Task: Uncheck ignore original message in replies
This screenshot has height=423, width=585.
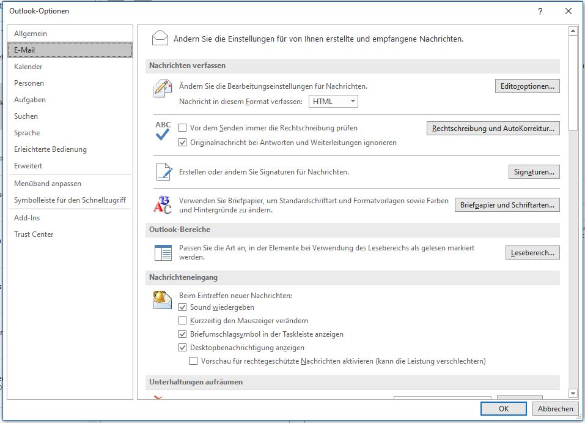Action: [182, 143]
